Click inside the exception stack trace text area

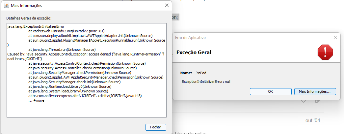(87, 70)
